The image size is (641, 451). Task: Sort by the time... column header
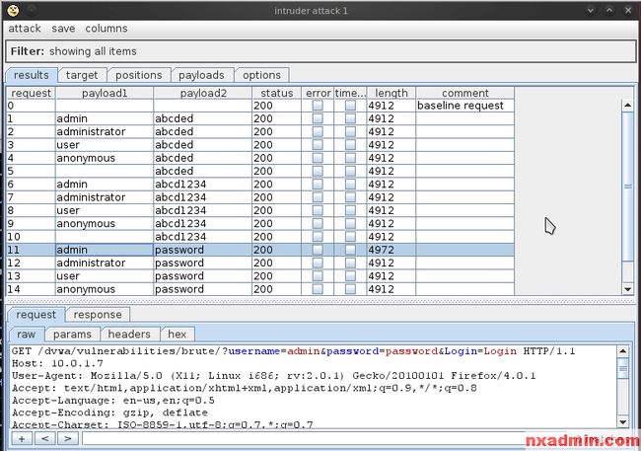point(350,94)
